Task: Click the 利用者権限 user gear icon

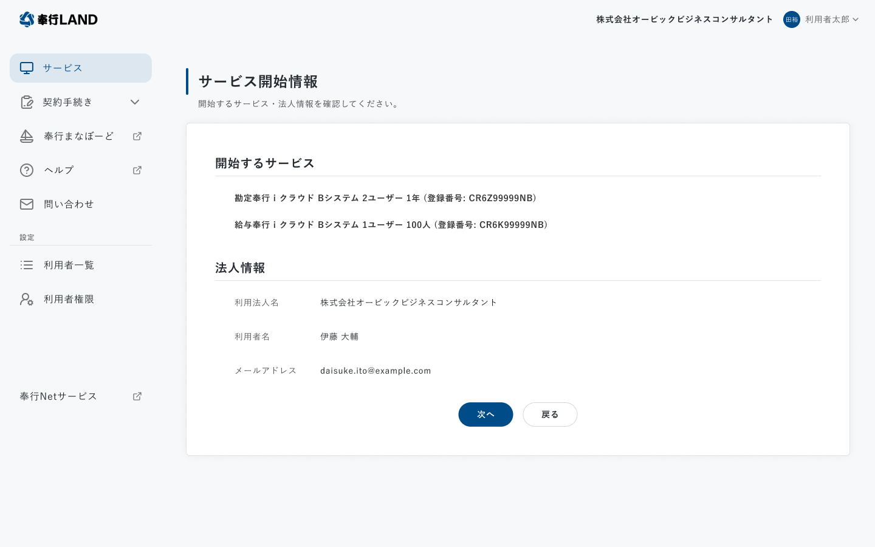Action: pyautogui.click(x=27, y=299)
